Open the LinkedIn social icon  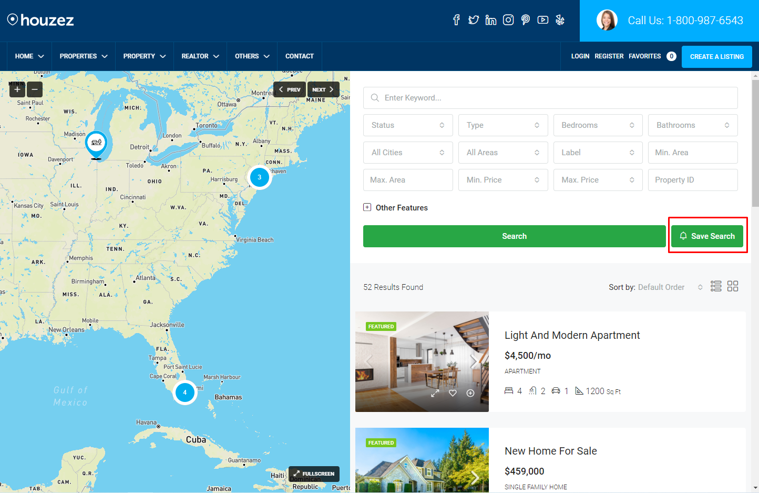pos(491,20)
